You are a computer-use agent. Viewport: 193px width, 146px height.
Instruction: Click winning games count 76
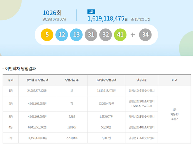click(x=72, y=104)
